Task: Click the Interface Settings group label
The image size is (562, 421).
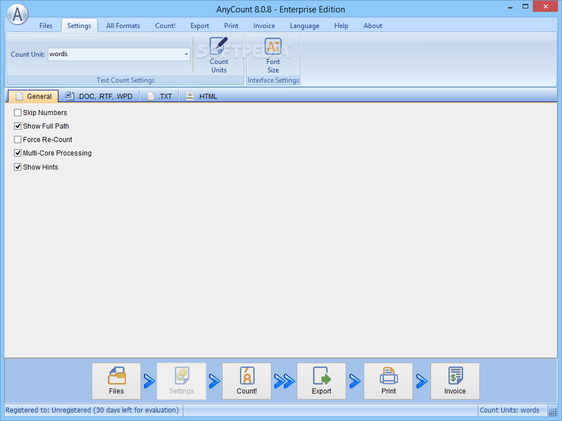Action: point(273,80)
